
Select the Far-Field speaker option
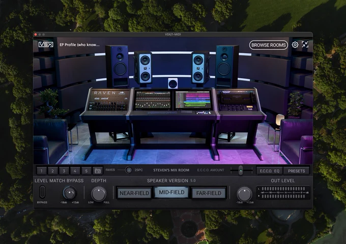[209, 193]
